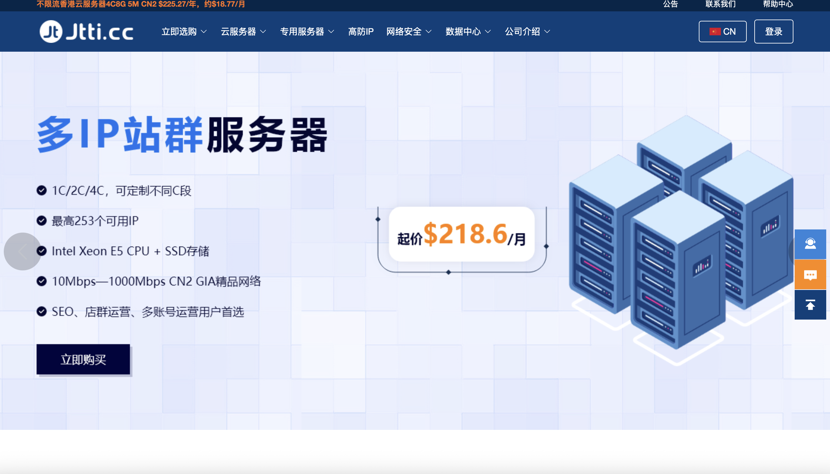Click the back-to-top arrow icon
Viewport: 830px width, 474px height.
click(810, 305)
